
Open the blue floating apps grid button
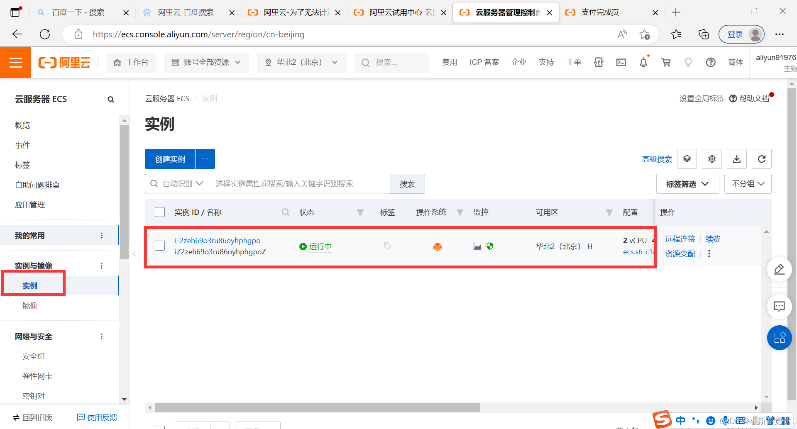pos(779,338)
